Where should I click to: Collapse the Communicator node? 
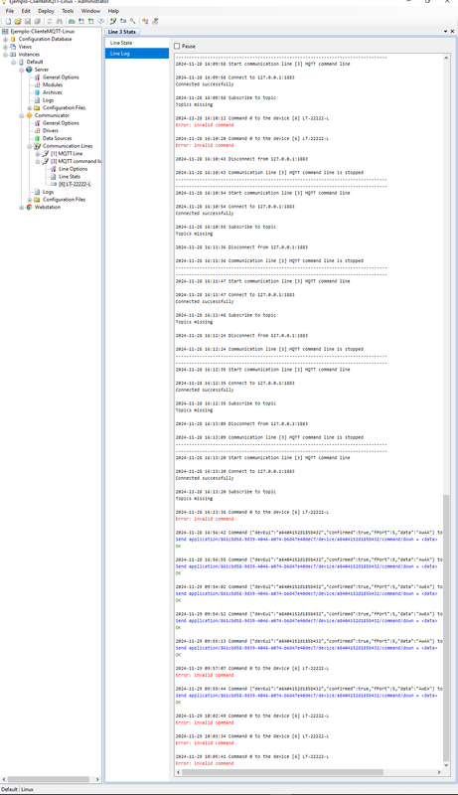click(x=22, y=115)
